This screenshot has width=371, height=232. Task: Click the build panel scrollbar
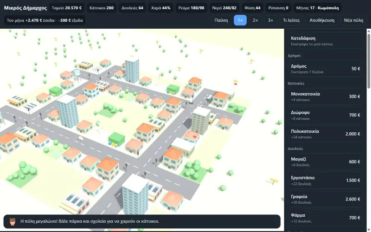coord(369,61)
